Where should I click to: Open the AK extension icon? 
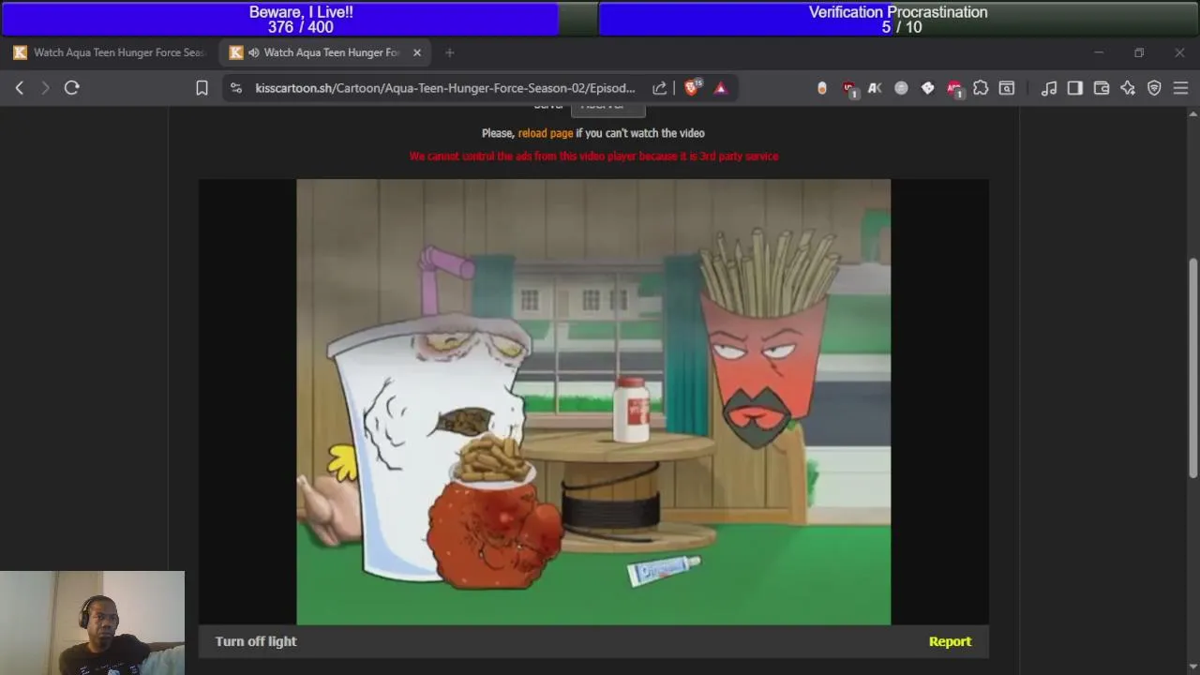(x=875, y=88)
